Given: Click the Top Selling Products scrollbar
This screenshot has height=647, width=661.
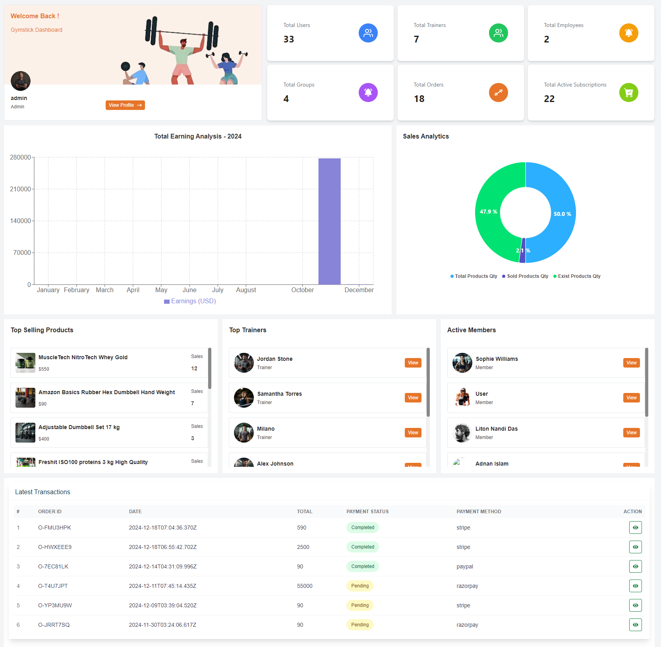Looking at the screenshot, I should click(209, 368).
